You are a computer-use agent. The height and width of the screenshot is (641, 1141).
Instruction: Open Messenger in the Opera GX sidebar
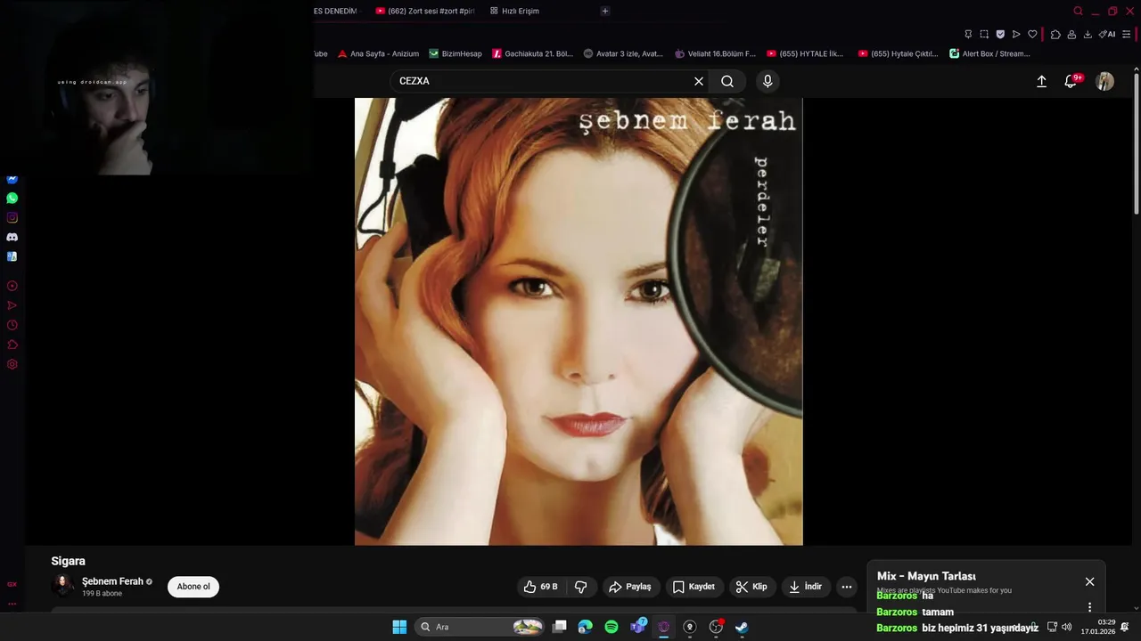(x=12, y=179)
